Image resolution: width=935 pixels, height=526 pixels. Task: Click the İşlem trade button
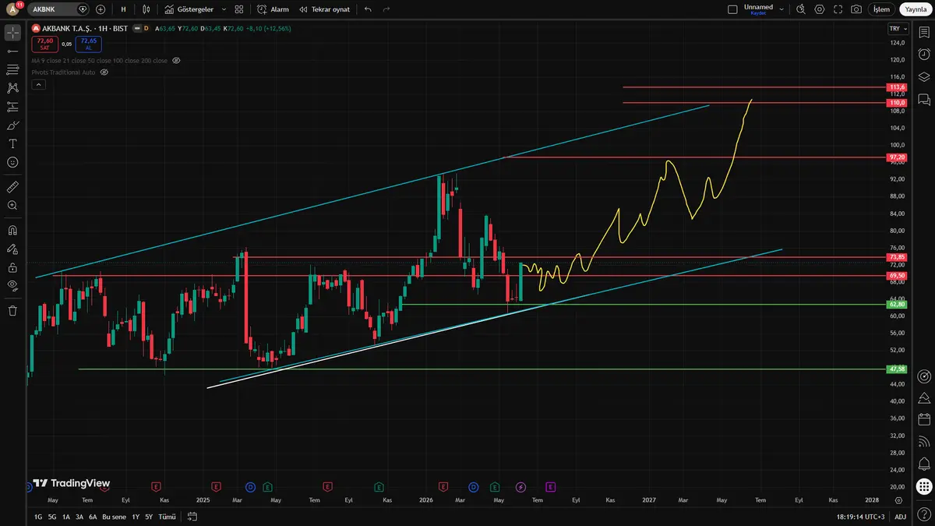tap(881, 9)
